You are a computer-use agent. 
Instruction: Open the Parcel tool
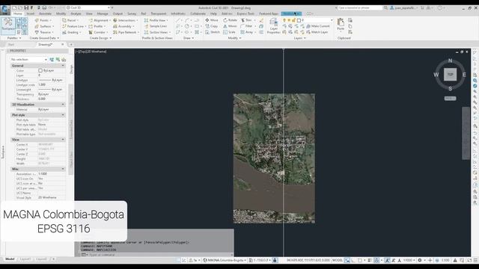70,20
